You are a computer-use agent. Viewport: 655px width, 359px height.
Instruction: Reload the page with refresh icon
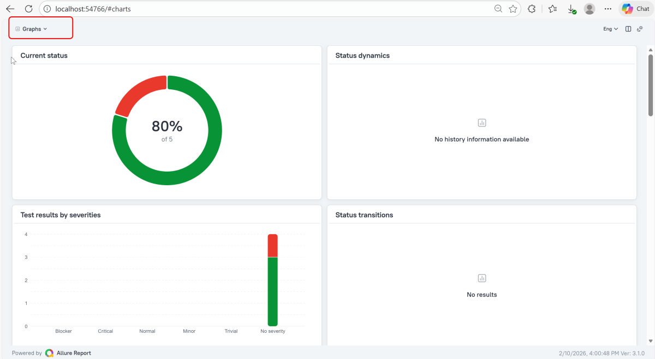[29, 9]
